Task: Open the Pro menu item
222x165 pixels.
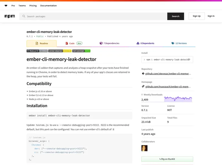Action: (x=13, y=6)
